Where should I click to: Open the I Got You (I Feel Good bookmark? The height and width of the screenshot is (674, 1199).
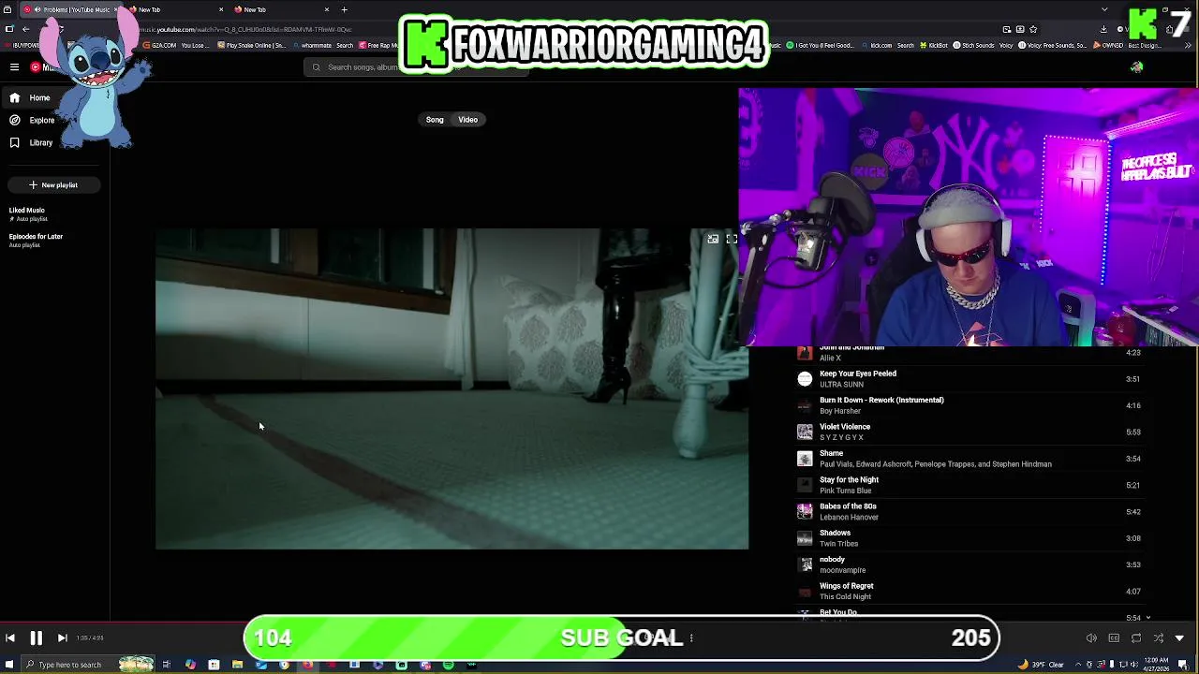[821, 45]
